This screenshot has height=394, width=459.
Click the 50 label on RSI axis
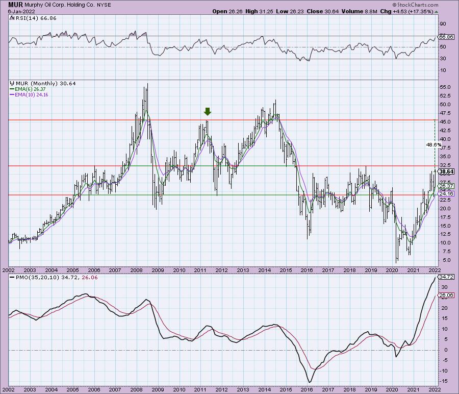[x=443, y=47]
